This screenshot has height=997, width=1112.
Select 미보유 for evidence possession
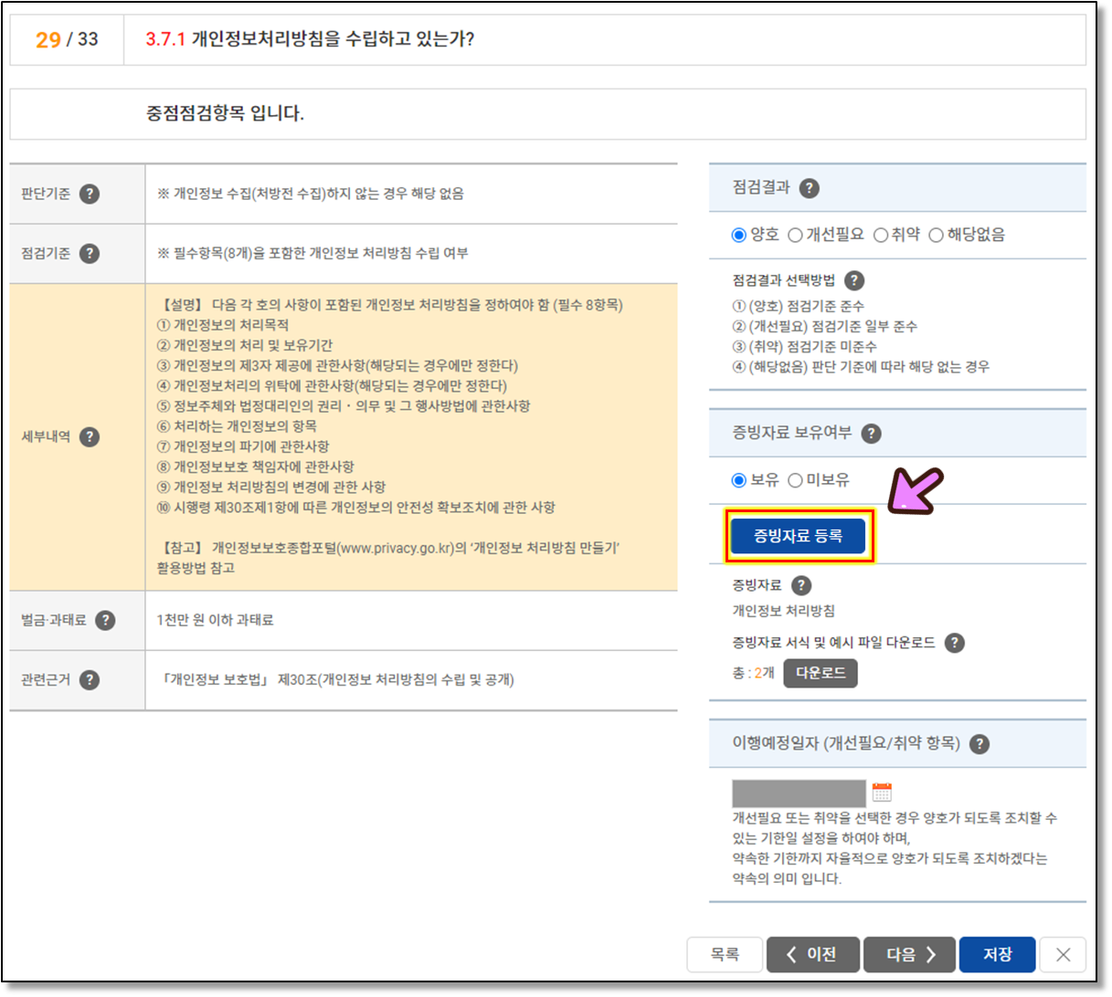pos(795,480)
